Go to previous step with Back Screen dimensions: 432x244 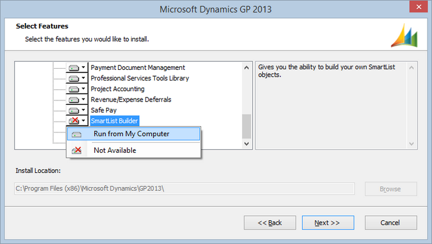click(270, 223)
